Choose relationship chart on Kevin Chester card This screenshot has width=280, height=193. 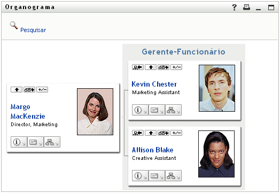coord(164,67)
